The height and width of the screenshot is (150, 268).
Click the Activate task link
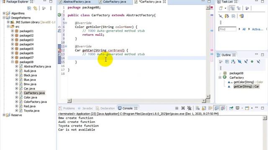tap(258, 29)
